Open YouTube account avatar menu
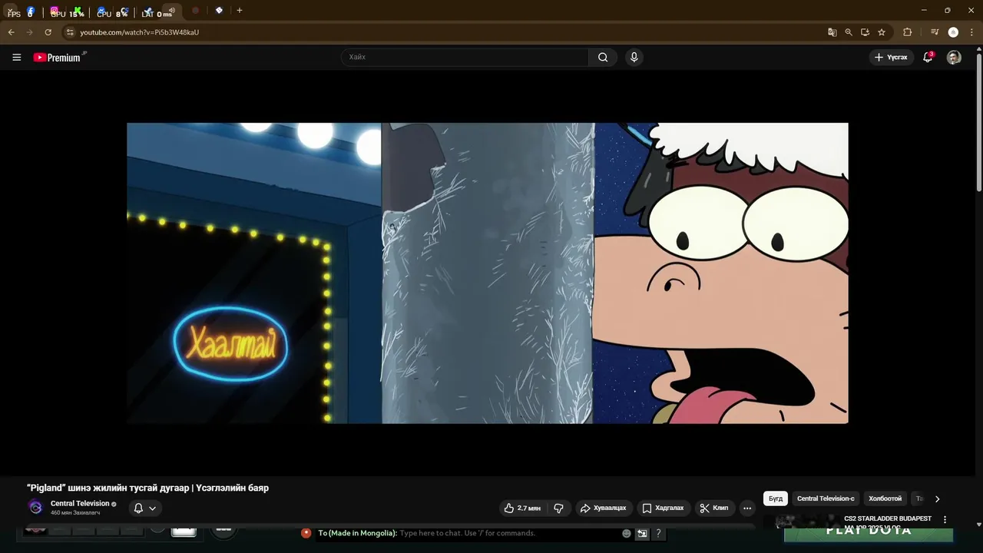 pos(954,57)
